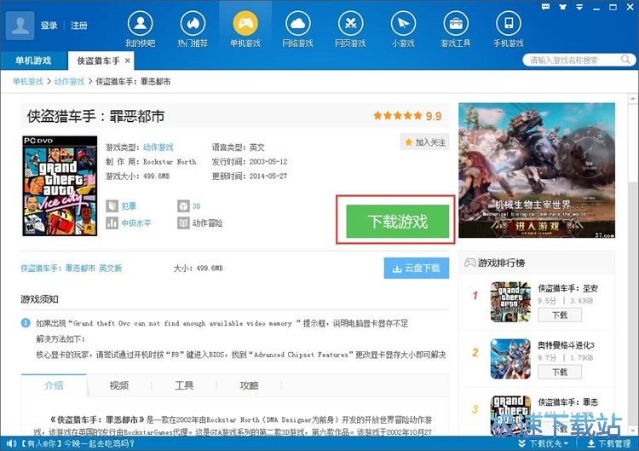
Task: Click the 注册 link
Action: (79, 26)
